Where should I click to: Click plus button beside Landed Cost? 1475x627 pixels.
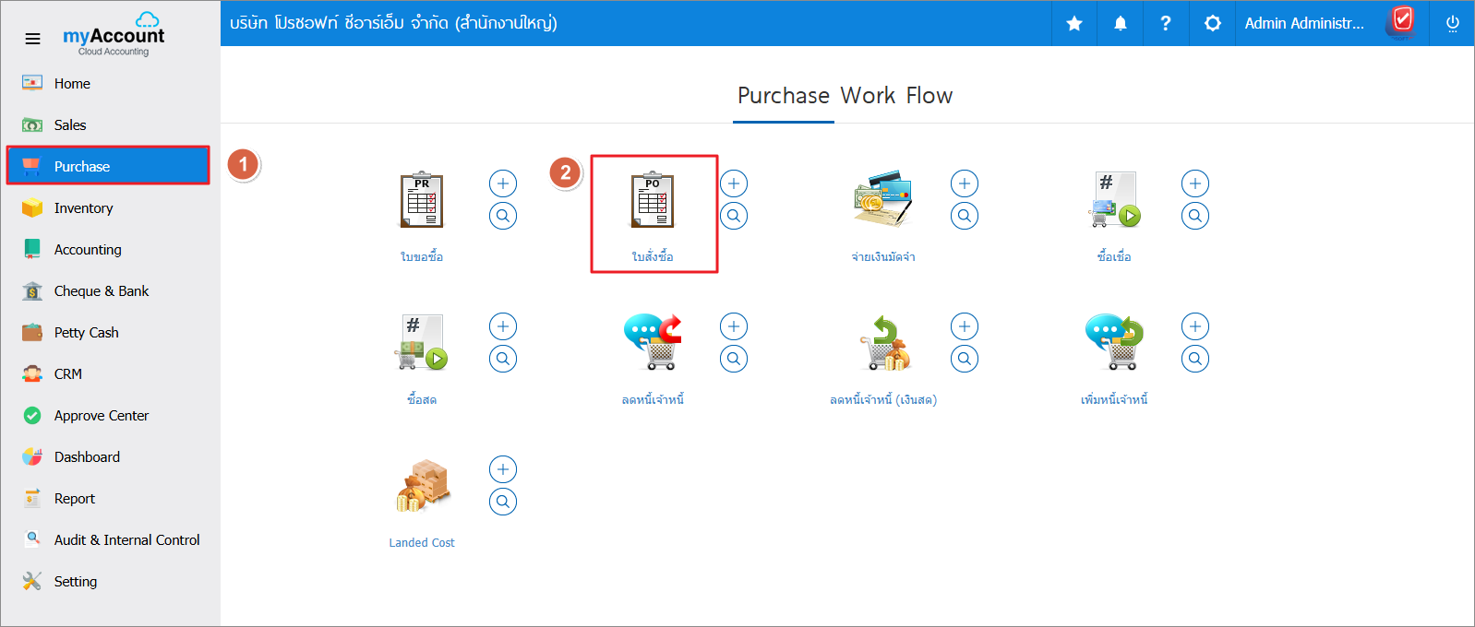(503, 469)
